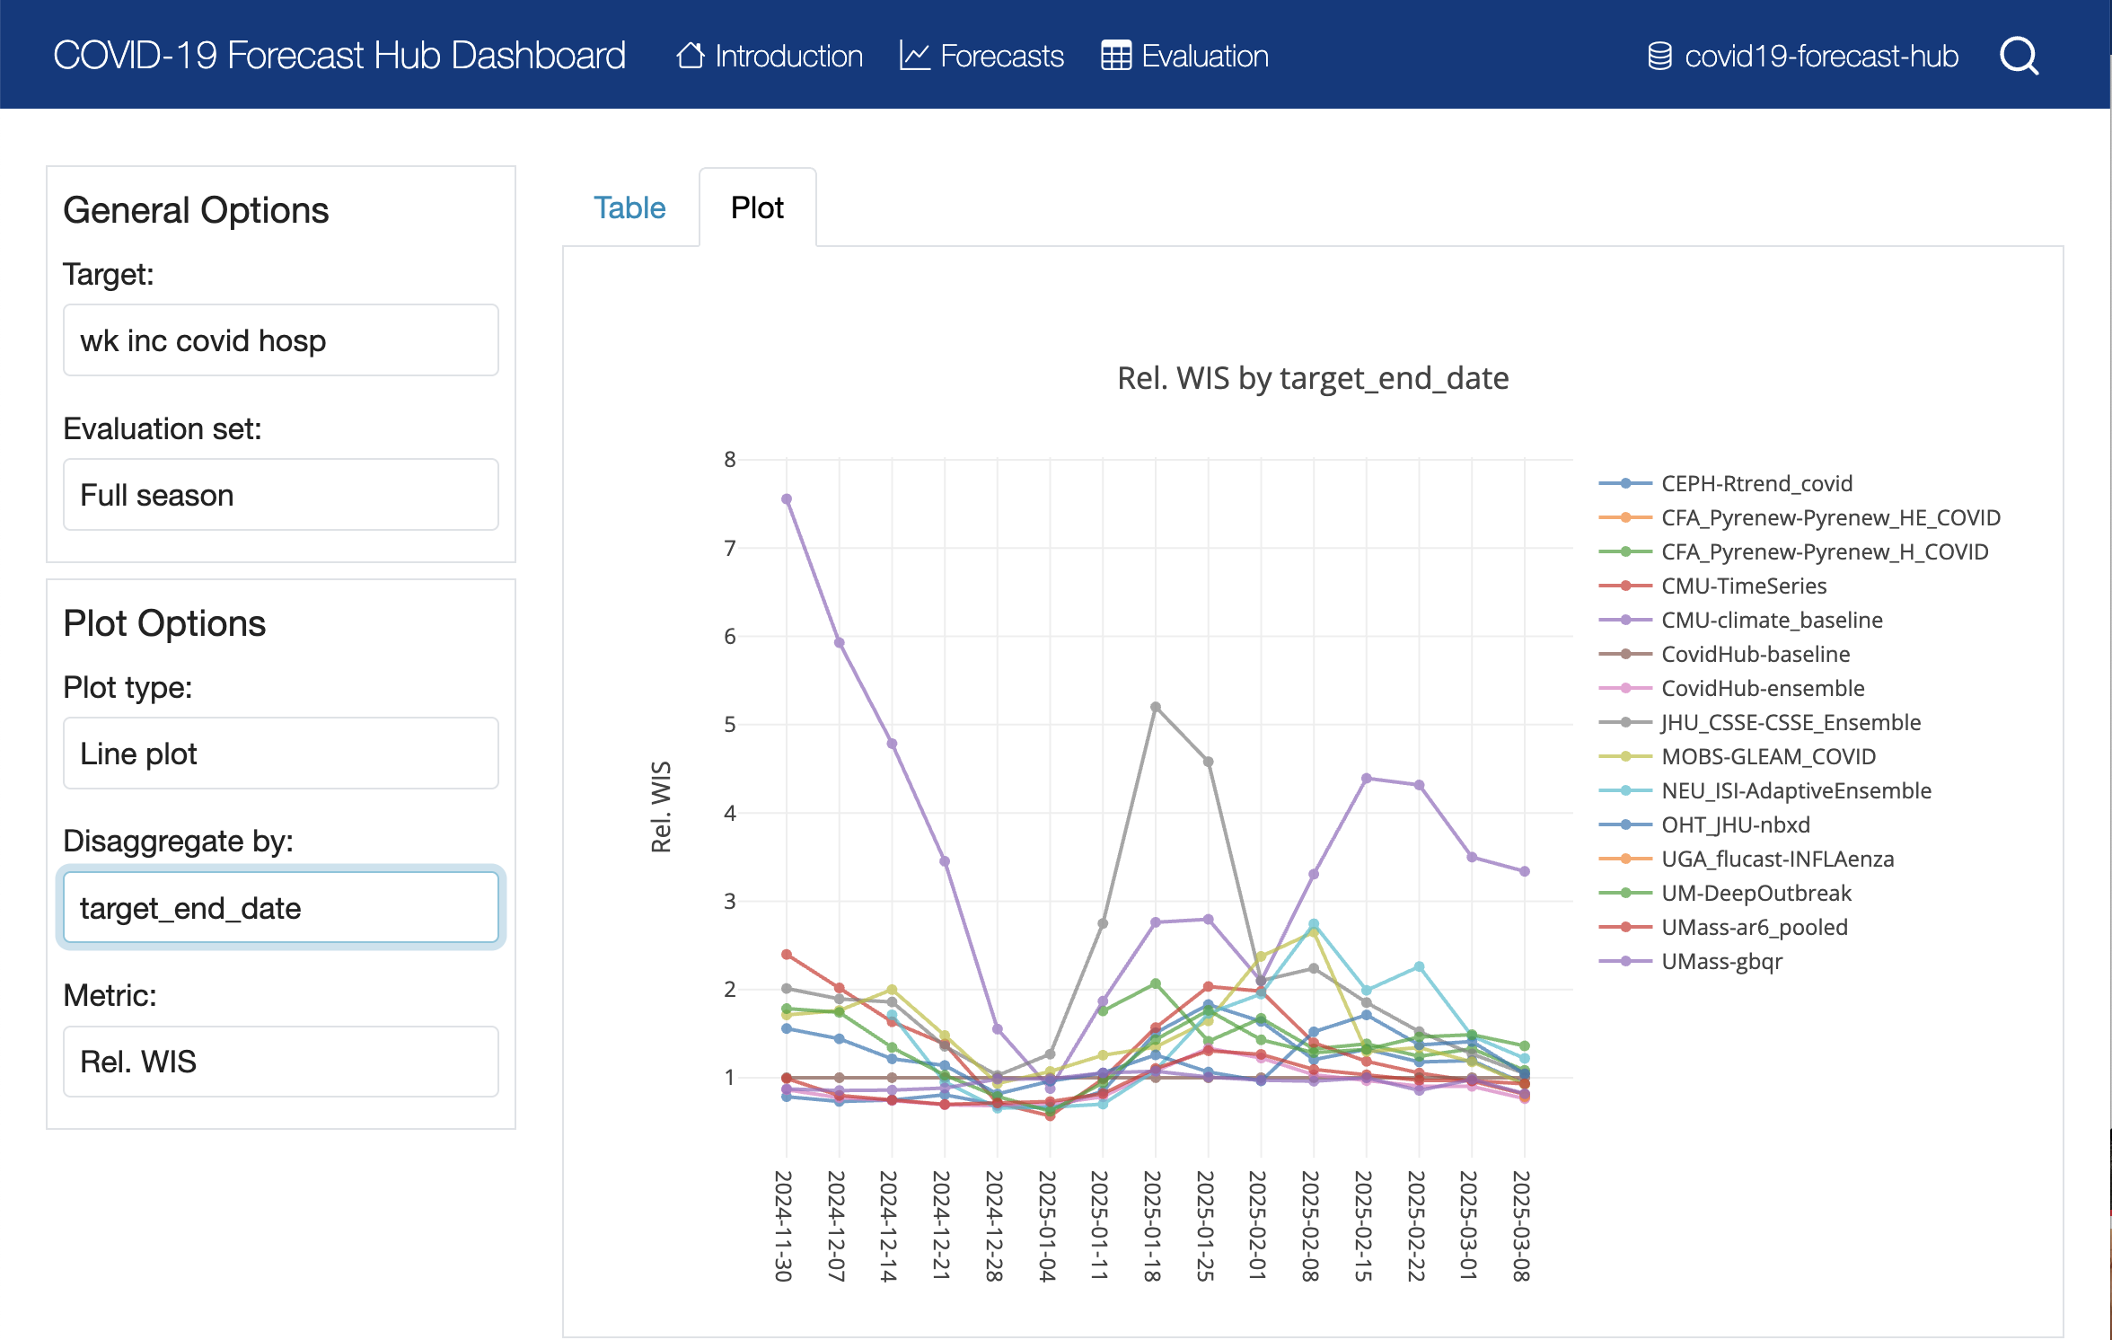Toggle CFA_Pyrenew-Pyrenew_H_COVID legend entry
This screenshot has height=1340, width=2112.
tap(1793, 551)
